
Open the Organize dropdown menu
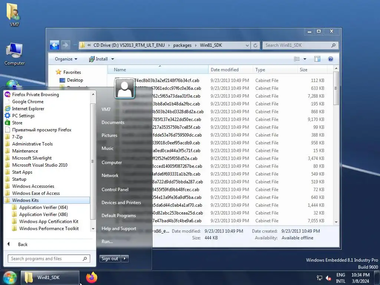(x=66, y=59)
